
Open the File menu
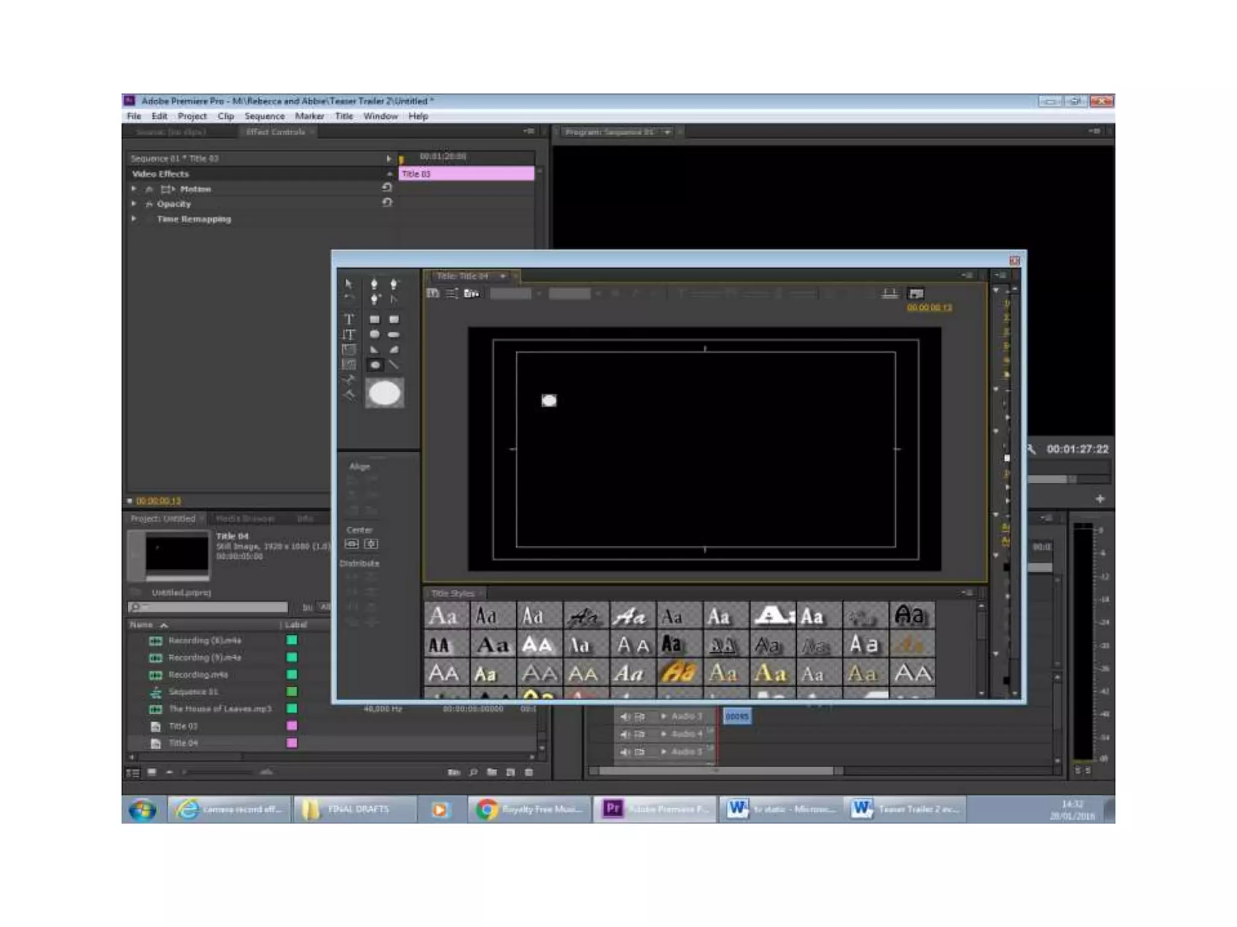(134, 116)
